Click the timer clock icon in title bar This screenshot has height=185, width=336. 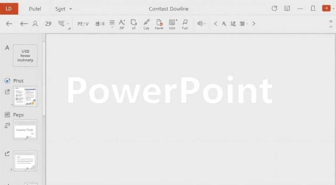(274, 8)
